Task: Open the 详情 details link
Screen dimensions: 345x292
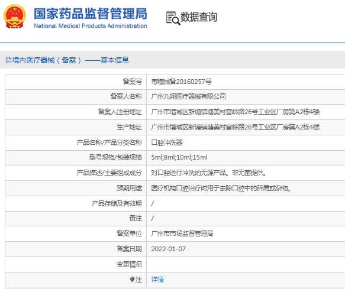Action: point(157,280)
